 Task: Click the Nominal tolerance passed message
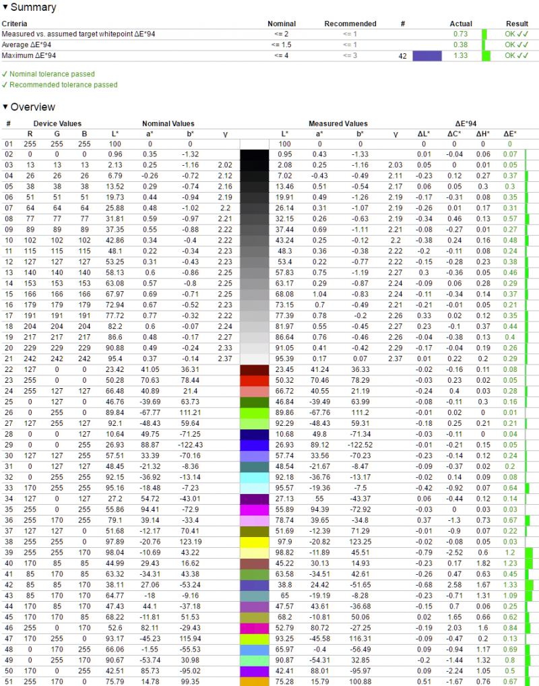(48, 74)
